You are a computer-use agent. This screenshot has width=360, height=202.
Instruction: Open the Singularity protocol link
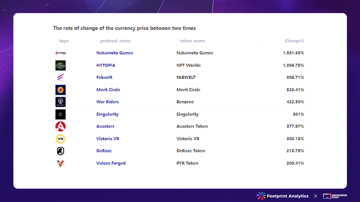pyautogui.click(x=107, y=114)
